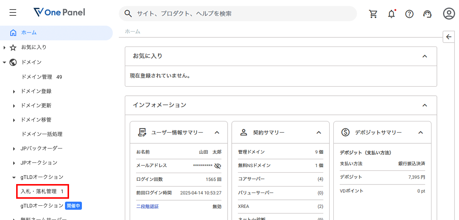This screenshot has height=220, width=459.
Task: Open 入札・落札管理 menu item
Action: click(x=39, y=191)
